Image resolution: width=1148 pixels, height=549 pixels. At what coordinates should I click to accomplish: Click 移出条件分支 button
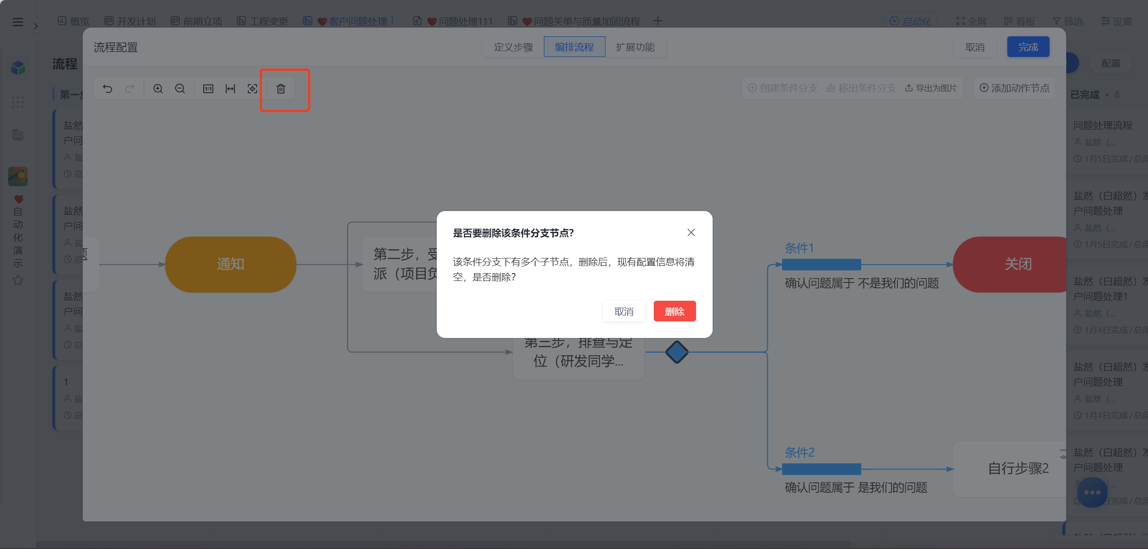pyautogui.click(x=861, y=88)
